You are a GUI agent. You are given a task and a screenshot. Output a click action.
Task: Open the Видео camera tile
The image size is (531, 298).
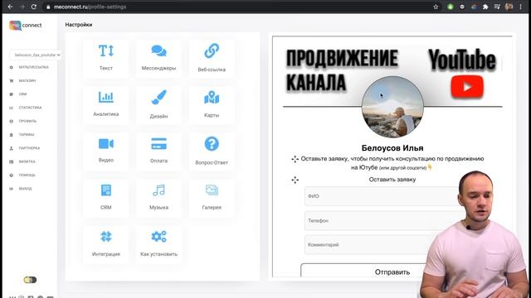coord(106,151)
